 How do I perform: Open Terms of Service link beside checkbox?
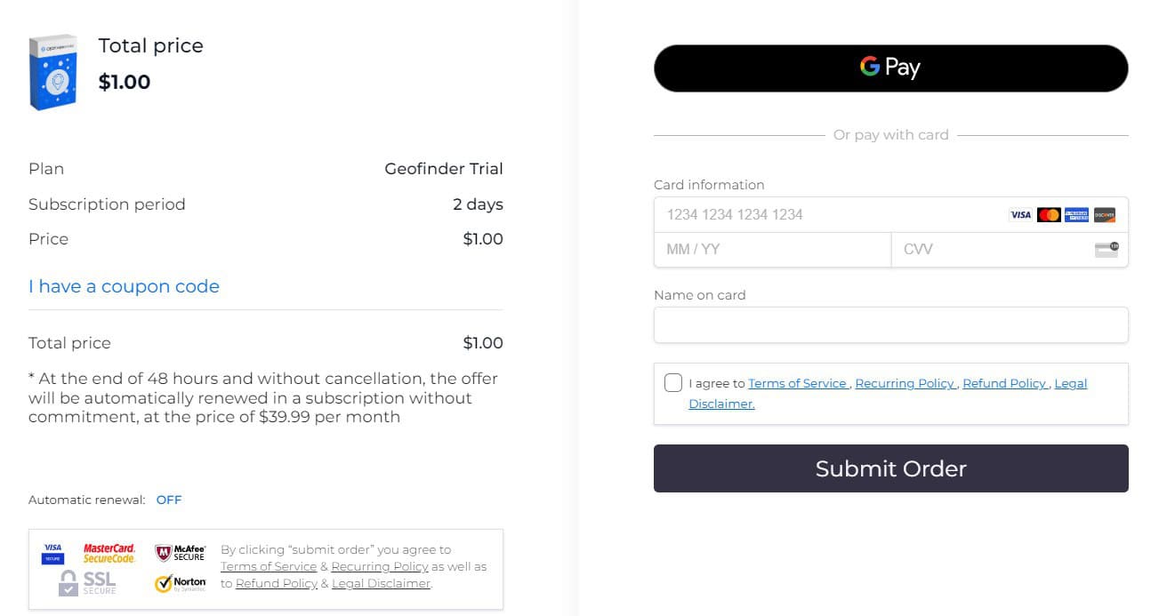(x=798, y=383)
